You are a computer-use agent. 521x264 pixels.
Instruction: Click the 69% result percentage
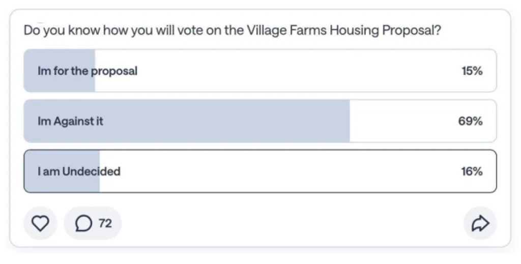(x=470, y=121)
